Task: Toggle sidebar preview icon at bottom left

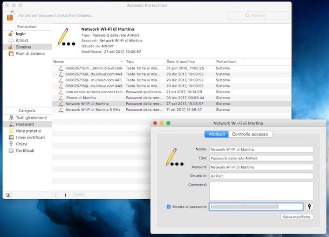Action: point(9,194)
